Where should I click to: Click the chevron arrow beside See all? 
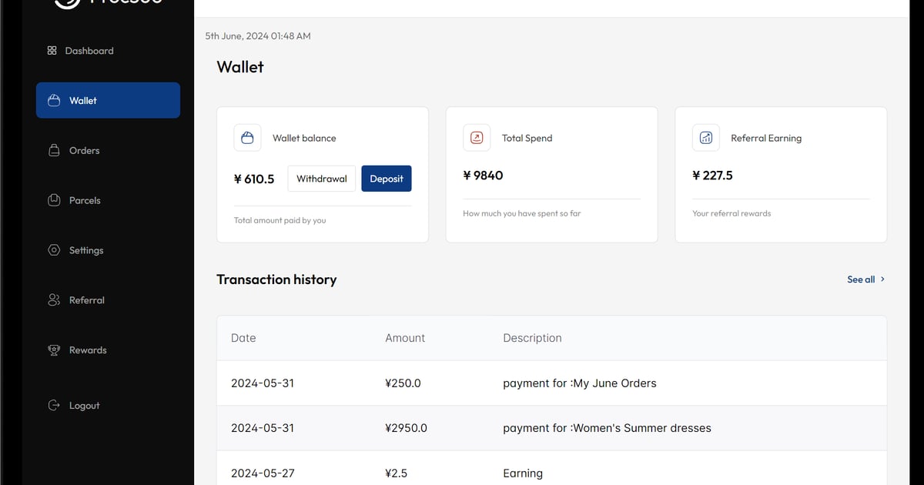tap(882, 279)
